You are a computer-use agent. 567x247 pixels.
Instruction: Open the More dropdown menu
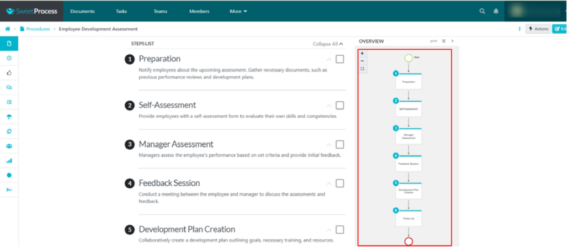coord(238,11)
